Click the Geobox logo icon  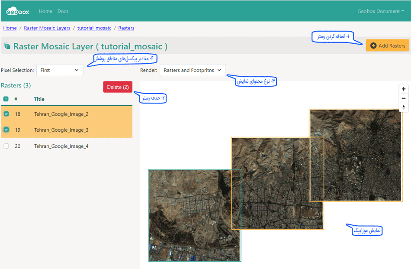17,11
